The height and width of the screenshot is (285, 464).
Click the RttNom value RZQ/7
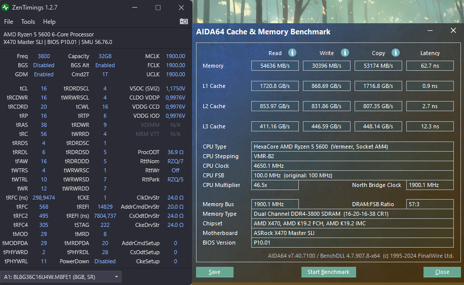pyautogui.click(x=175, y=161)
